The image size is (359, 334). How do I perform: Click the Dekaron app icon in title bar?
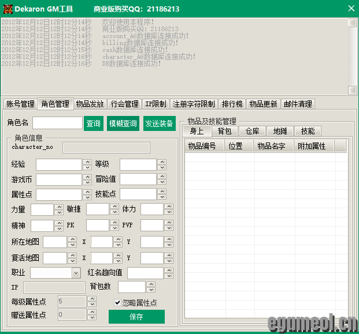7,9
